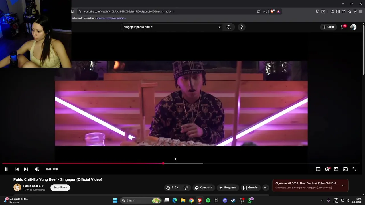
Task: Open Brave Leo AI sparkle icon
Action: tap(349, 11)
